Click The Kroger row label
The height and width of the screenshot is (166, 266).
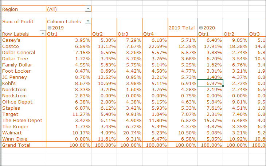(x=24, y=127)
